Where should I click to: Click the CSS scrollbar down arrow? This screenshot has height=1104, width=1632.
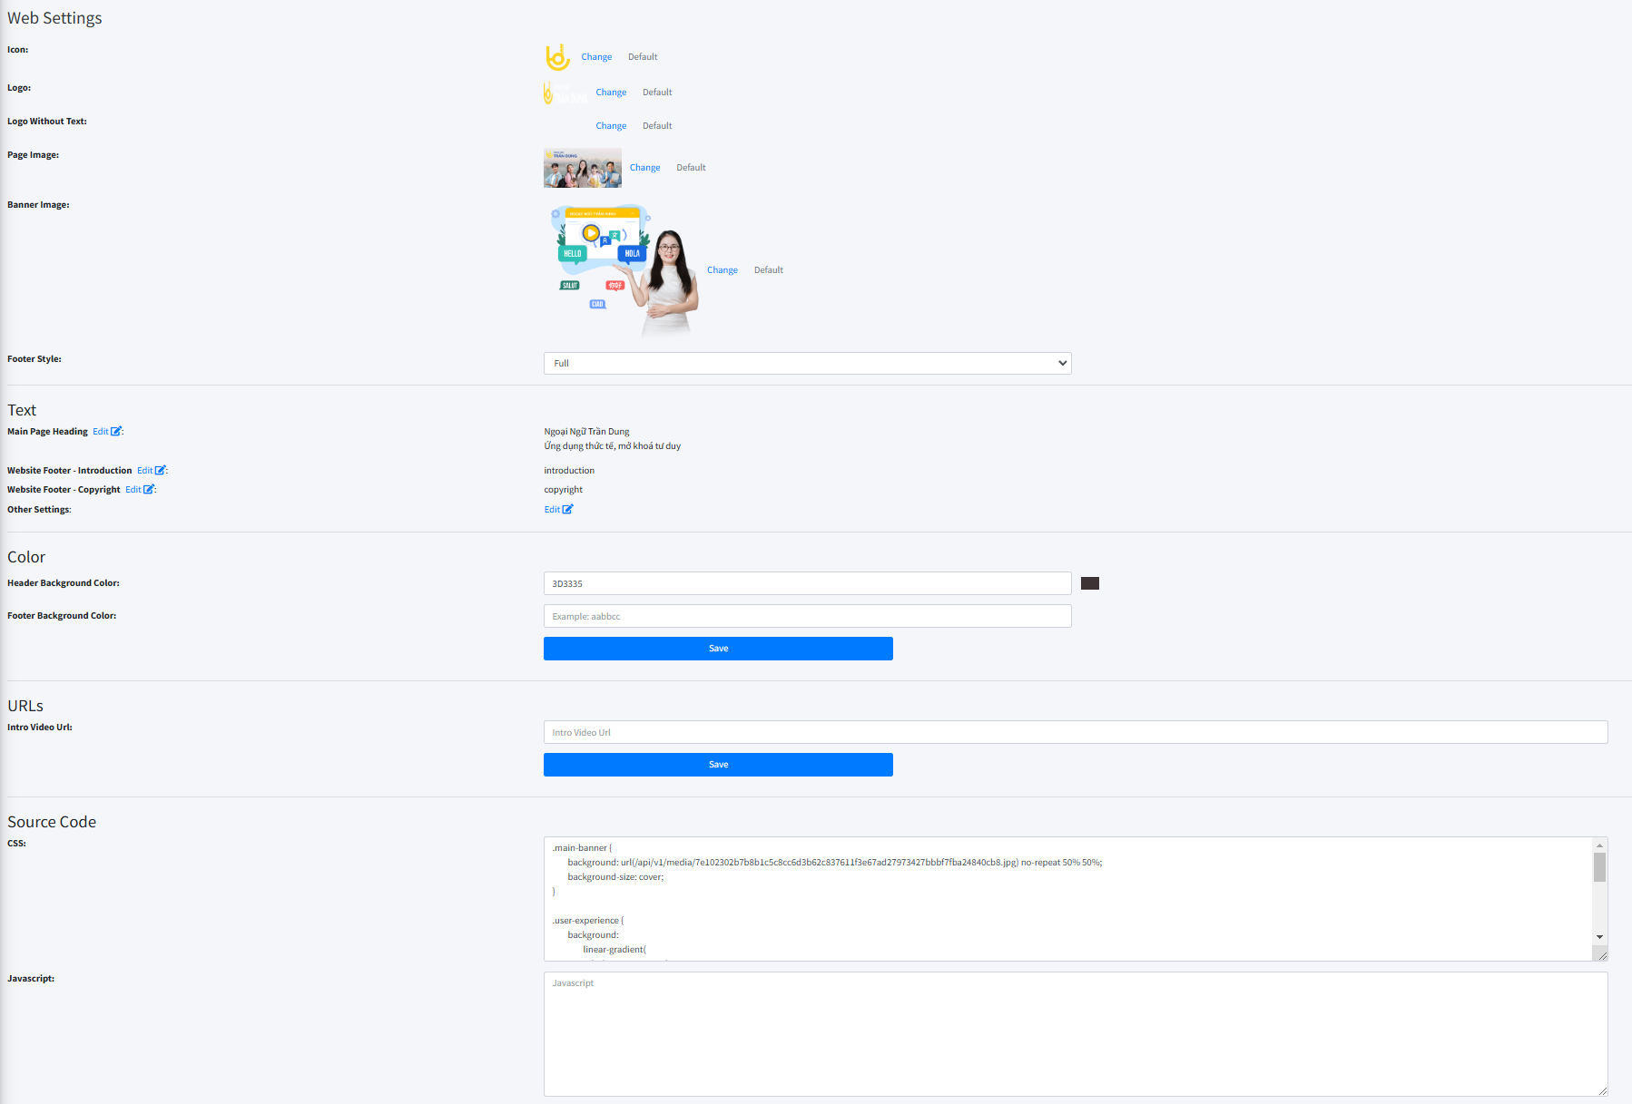(1599, 937)
